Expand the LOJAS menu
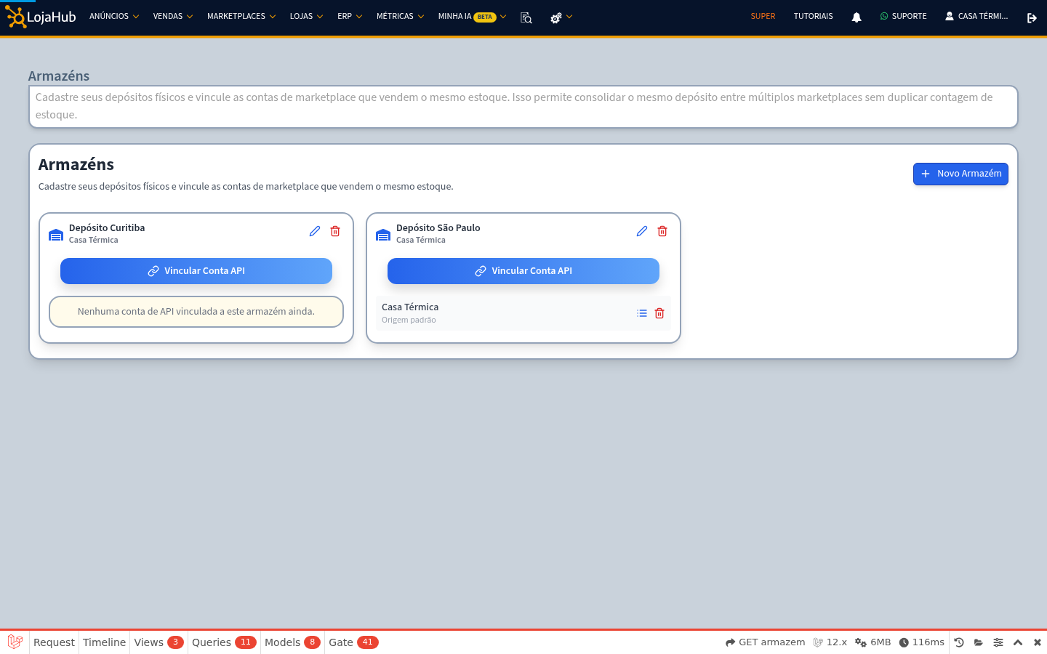1047x654 pixels. pyautogui.click(x=306, y=16)
